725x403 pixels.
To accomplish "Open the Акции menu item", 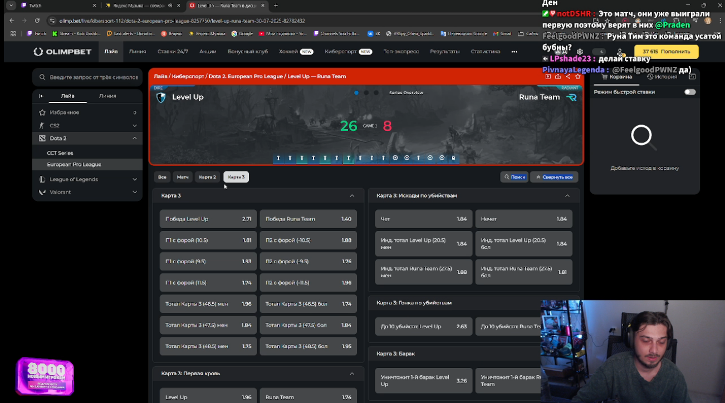I will pos(208,51).
